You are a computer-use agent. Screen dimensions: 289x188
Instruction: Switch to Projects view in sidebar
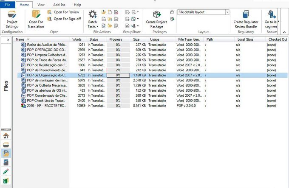(6, 145)
